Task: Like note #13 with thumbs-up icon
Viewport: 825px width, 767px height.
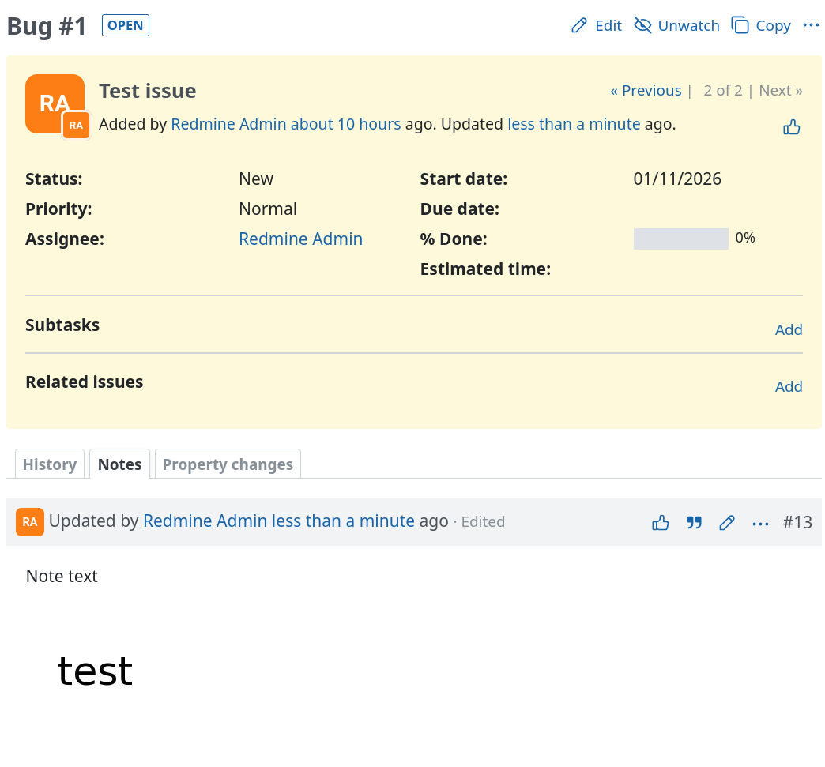Action: click(661, 522)
